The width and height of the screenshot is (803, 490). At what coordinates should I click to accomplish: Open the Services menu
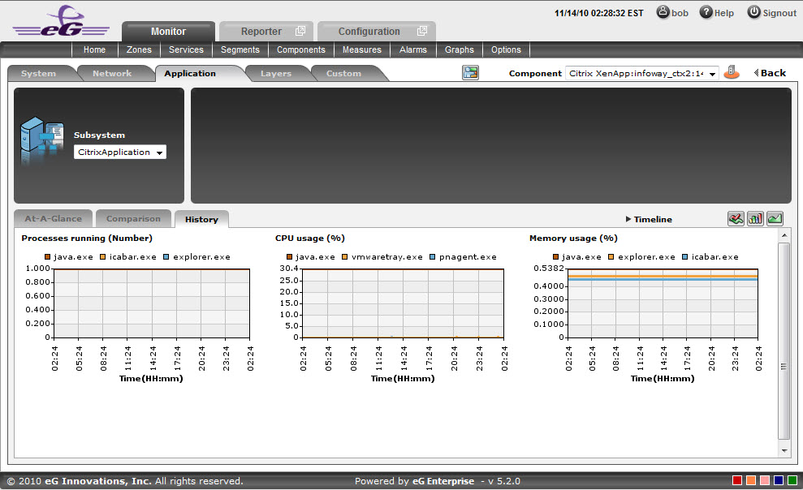coord(187,49)
